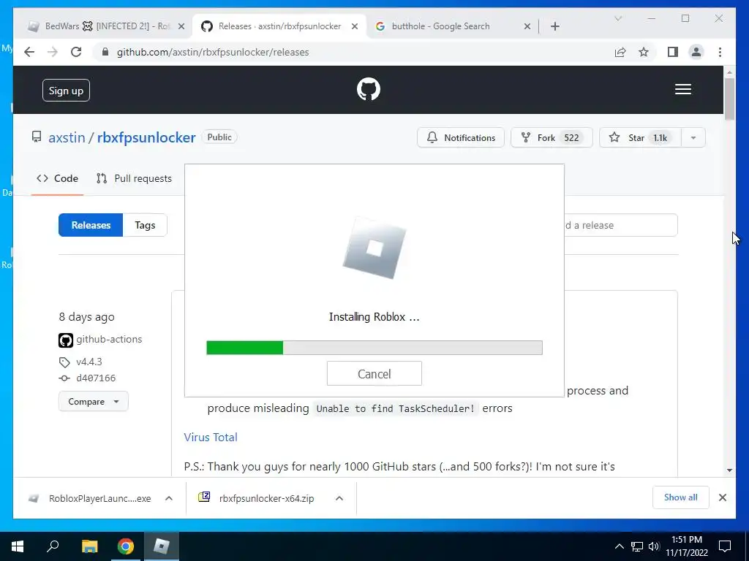Cancel the Roblox installation

(x=374, y=373)
